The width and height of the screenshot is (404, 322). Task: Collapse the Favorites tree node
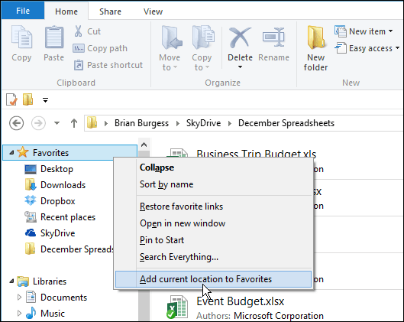coord(11,153)
